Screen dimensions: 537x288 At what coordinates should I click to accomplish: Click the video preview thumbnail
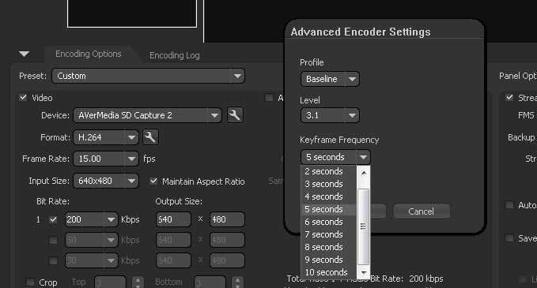[x=132, y=13]
